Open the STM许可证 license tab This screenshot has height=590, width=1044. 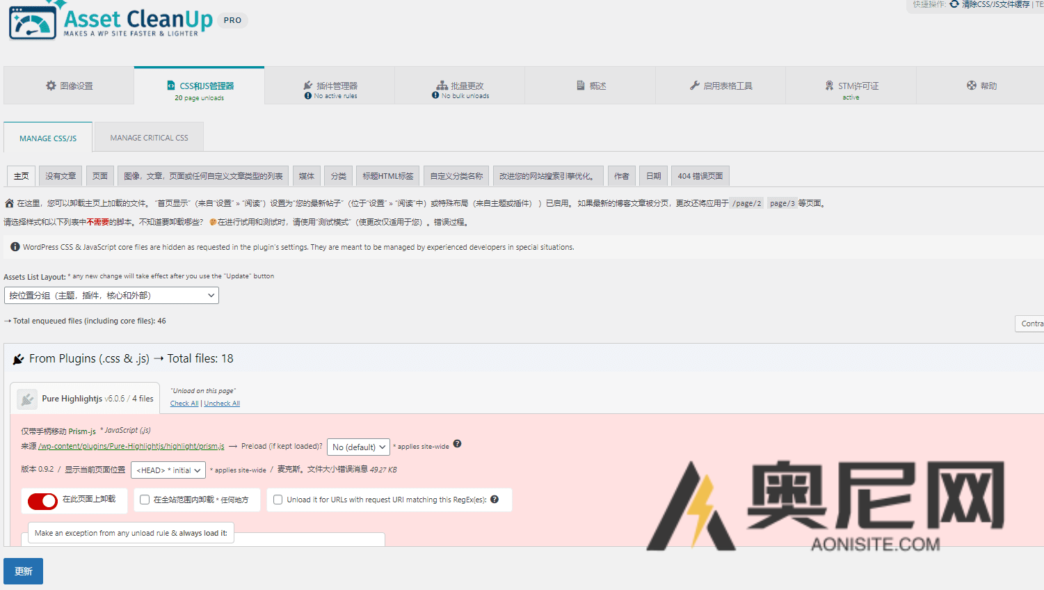[851, 86]
